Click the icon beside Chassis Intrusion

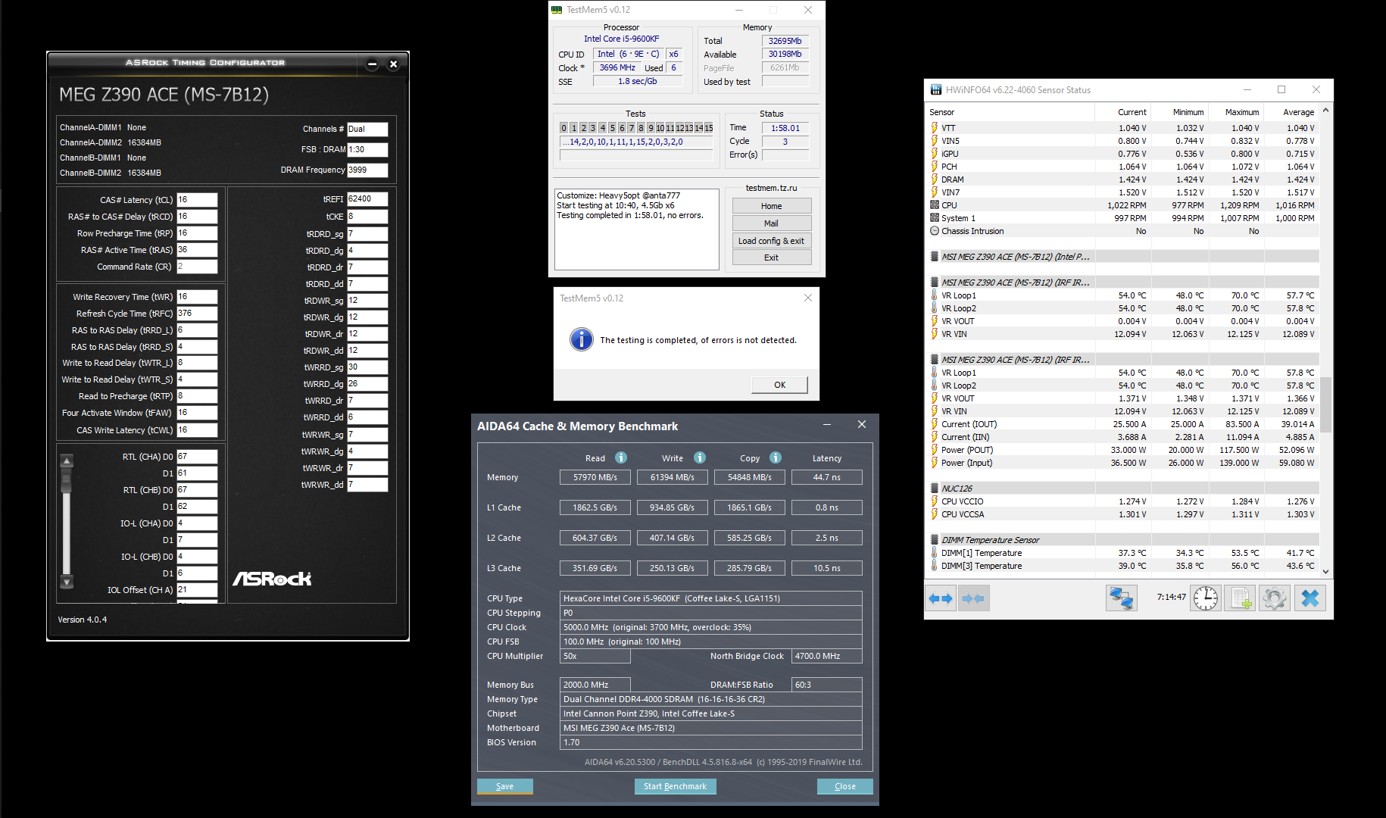935,231
